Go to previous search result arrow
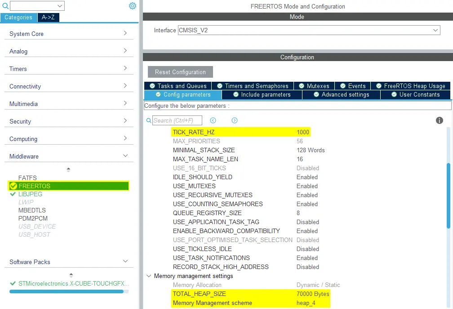Viewport: 453px width, 309px height. (x=213, y=120)
